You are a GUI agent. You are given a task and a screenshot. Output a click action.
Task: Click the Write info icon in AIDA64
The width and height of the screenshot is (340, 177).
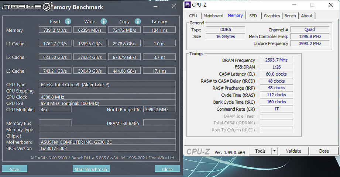(x=104, y=21)
